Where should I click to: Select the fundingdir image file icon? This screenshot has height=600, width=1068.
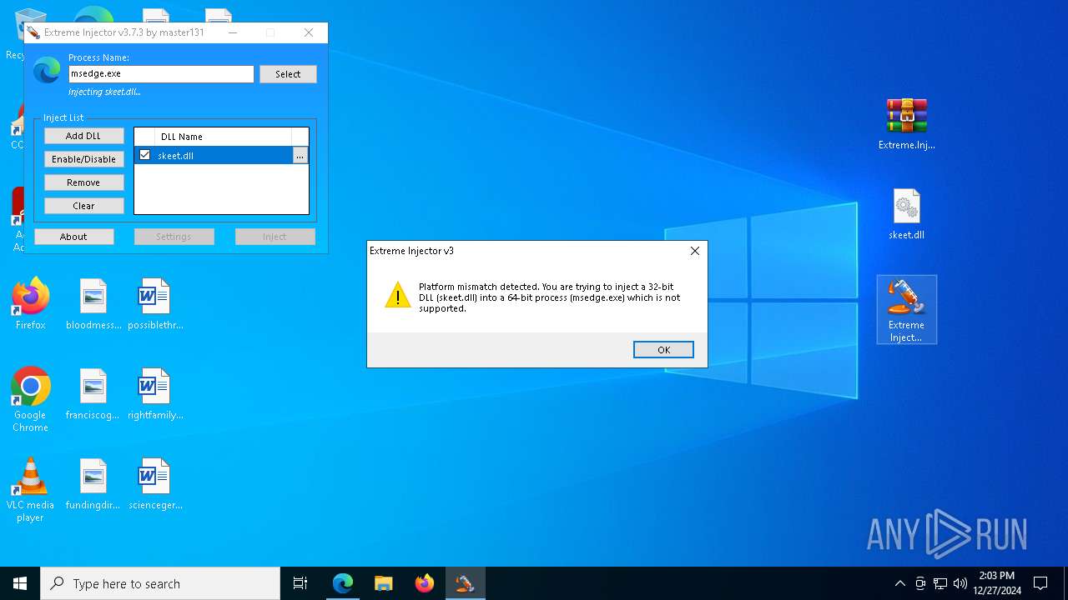(93, 483)
